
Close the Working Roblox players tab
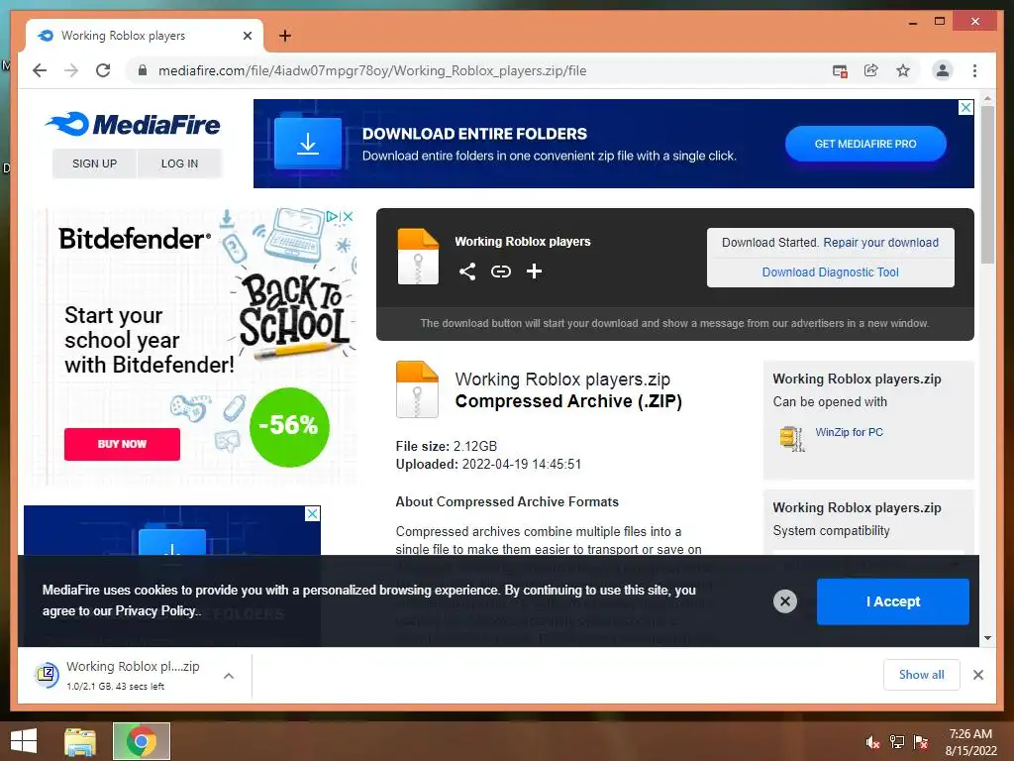[247, 36]
